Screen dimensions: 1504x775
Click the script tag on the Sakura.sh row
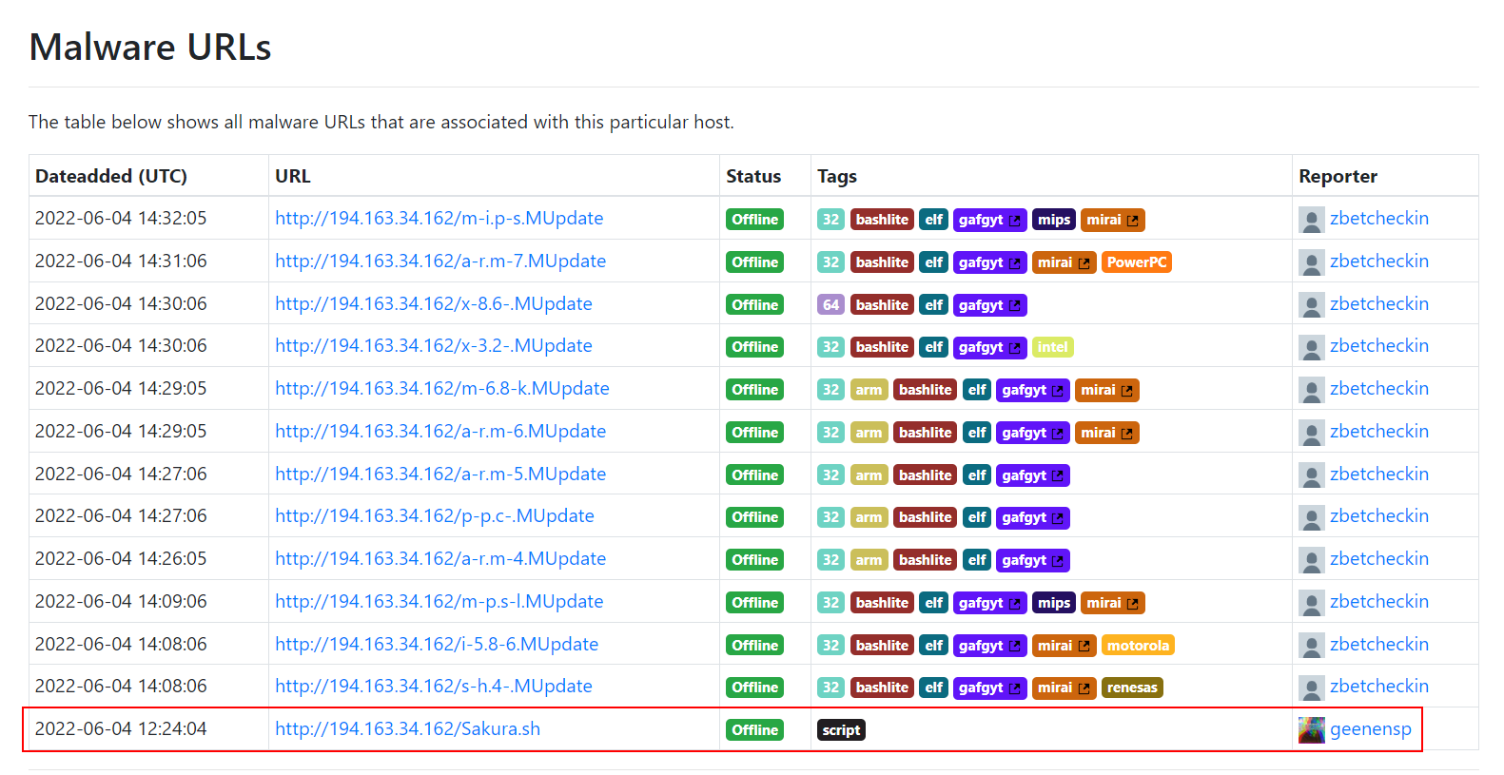pyautogui.click(x=841, y=730)
